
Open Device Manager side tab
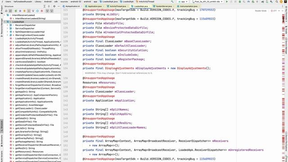pos(286,45)
